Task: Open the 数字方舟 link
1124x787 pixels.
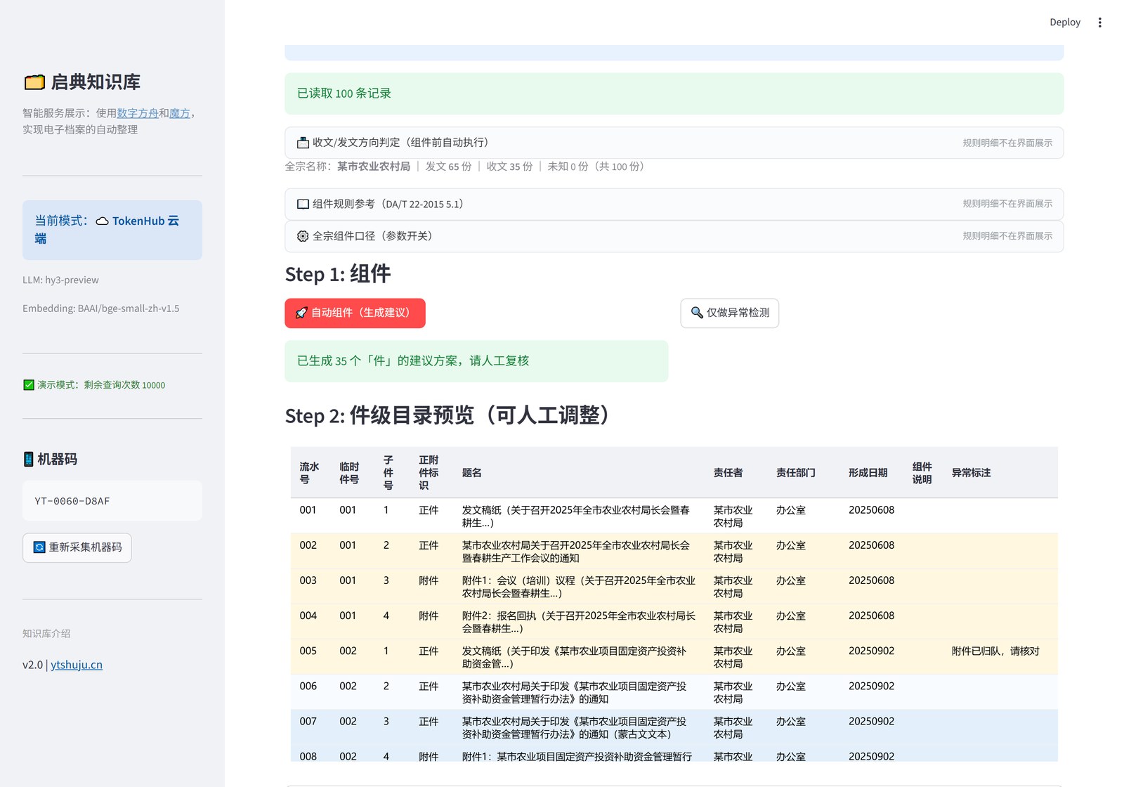Action: pos(138,113)
